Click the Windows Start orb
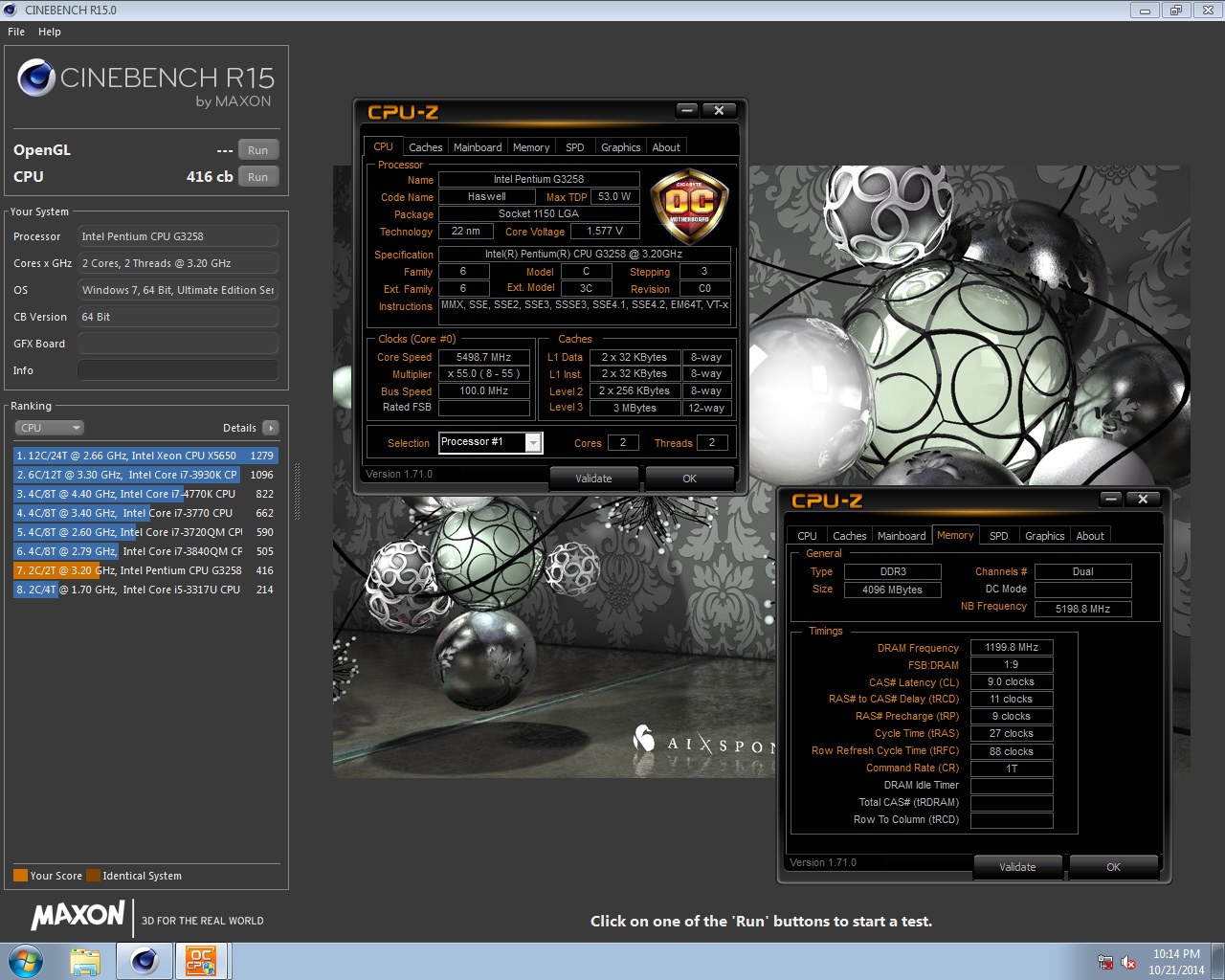The width and height of the screenshot is (1225, 980). coord(26,961)
